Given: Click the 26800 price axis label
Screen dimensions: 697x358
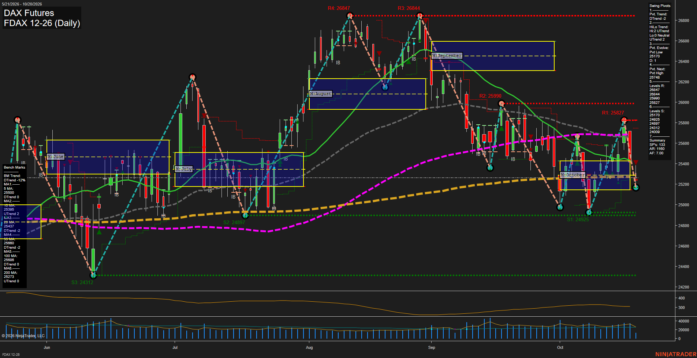Looking at the screenshot, I should [x=684, y=20].
